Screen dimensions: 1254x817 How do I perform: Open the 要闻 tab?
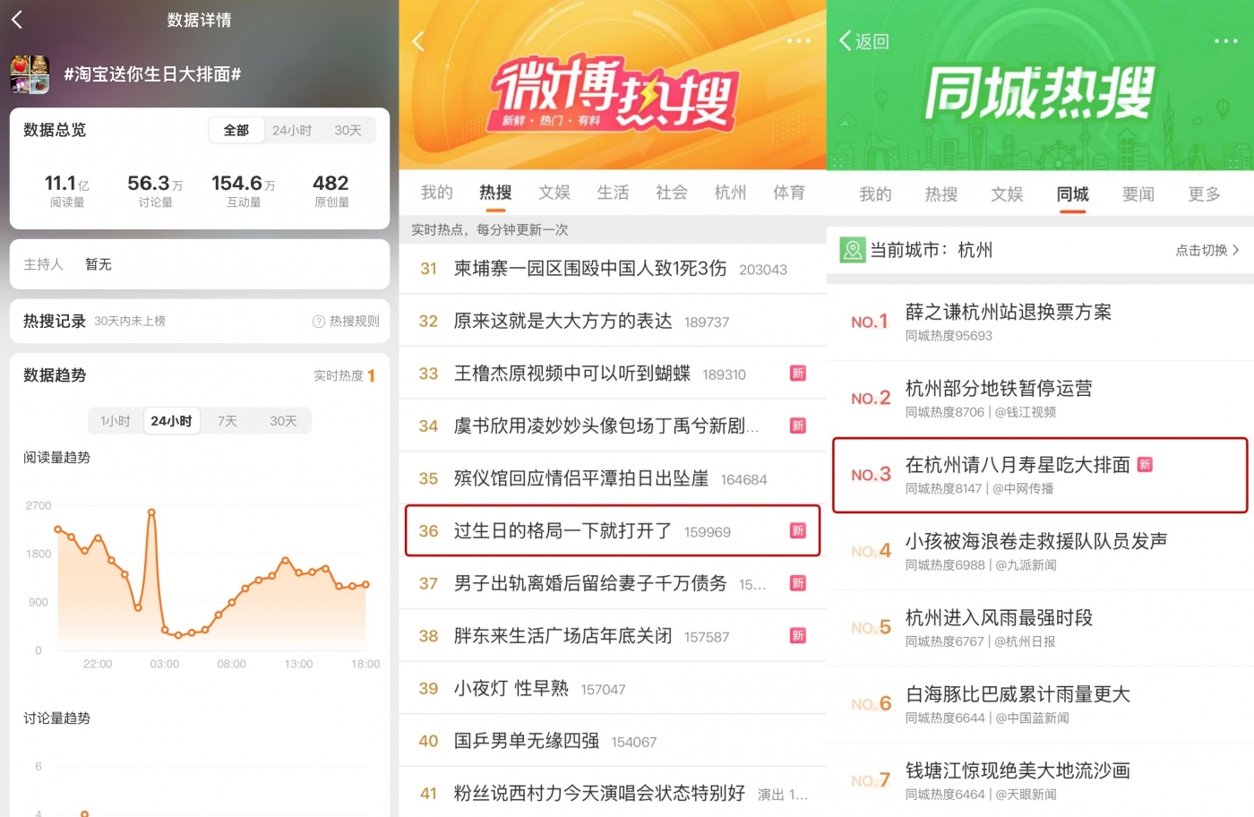pyautogui.click(x=1138, y=194)
